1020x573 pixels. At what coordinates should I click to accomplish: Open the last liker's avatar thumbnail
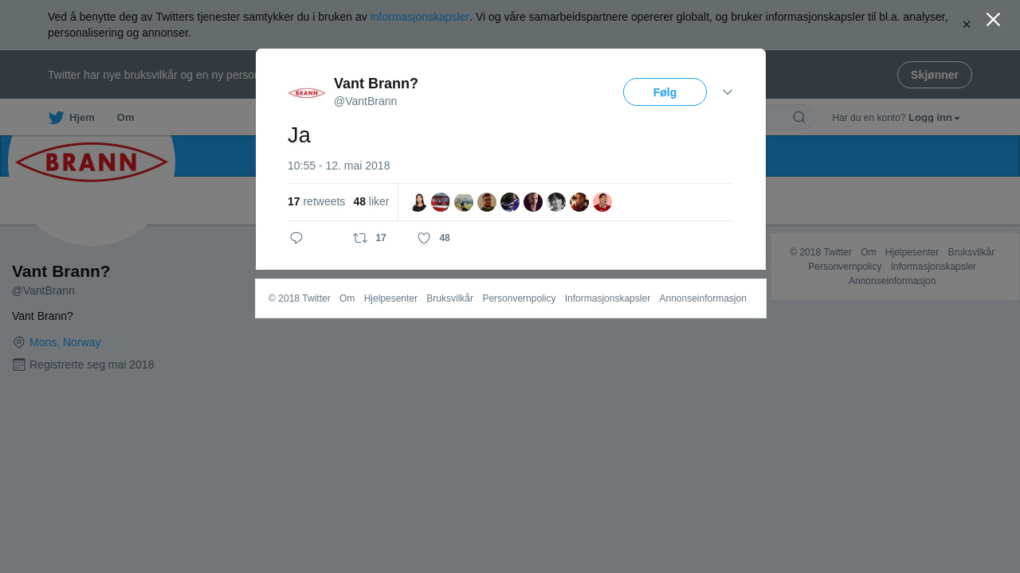point(602,202)
